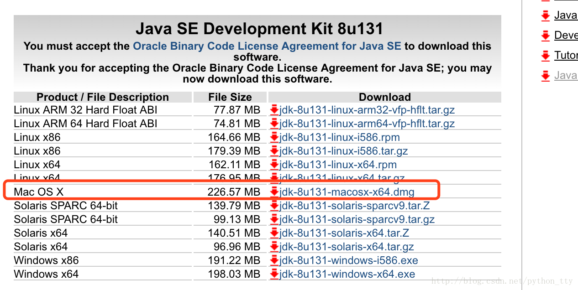The width and height of the screenshot is (578, 290).
Task: Download jdk-8u131-linux-i586.tar.gz
Action: tap(344, 151)
